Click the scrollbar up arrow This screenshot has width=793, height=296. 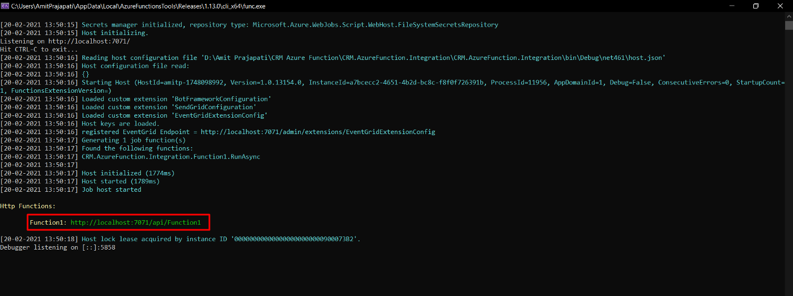[x=788, y=17]
